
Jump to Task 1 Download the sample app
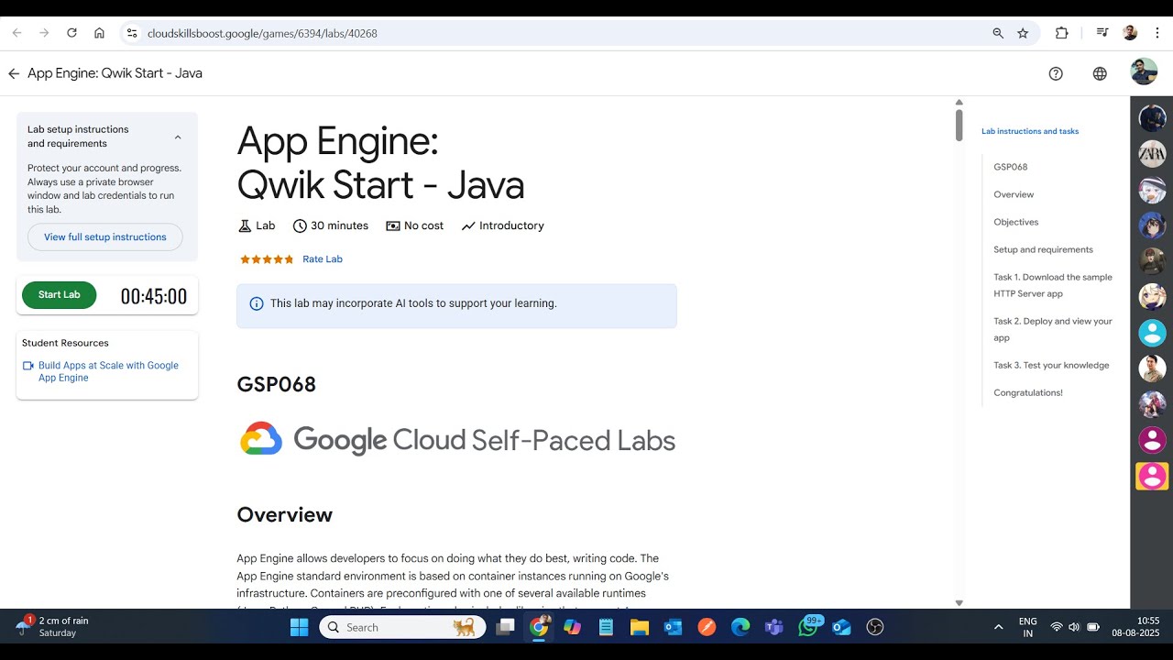pos(1053,285)
